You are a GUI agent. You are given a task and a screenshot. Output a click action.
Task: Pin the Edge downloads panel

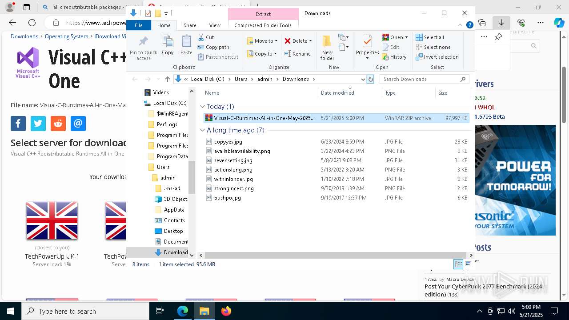coord(498,36)
